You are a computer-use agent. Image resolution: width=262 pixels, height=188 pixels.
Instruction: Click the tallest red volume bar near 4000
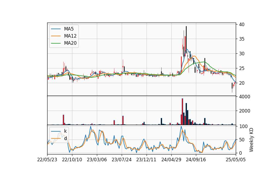point(183,112)
